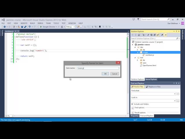The image size is (185, 139).
Task: Collapse the test folder
Action: 135,58
